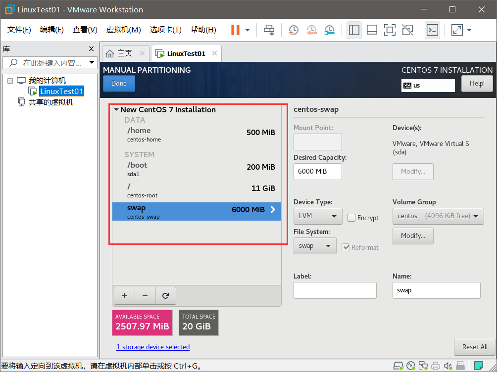497x372 pixels.
Task: Open the 查看(V) menu
Action: (x=85, y=30)
